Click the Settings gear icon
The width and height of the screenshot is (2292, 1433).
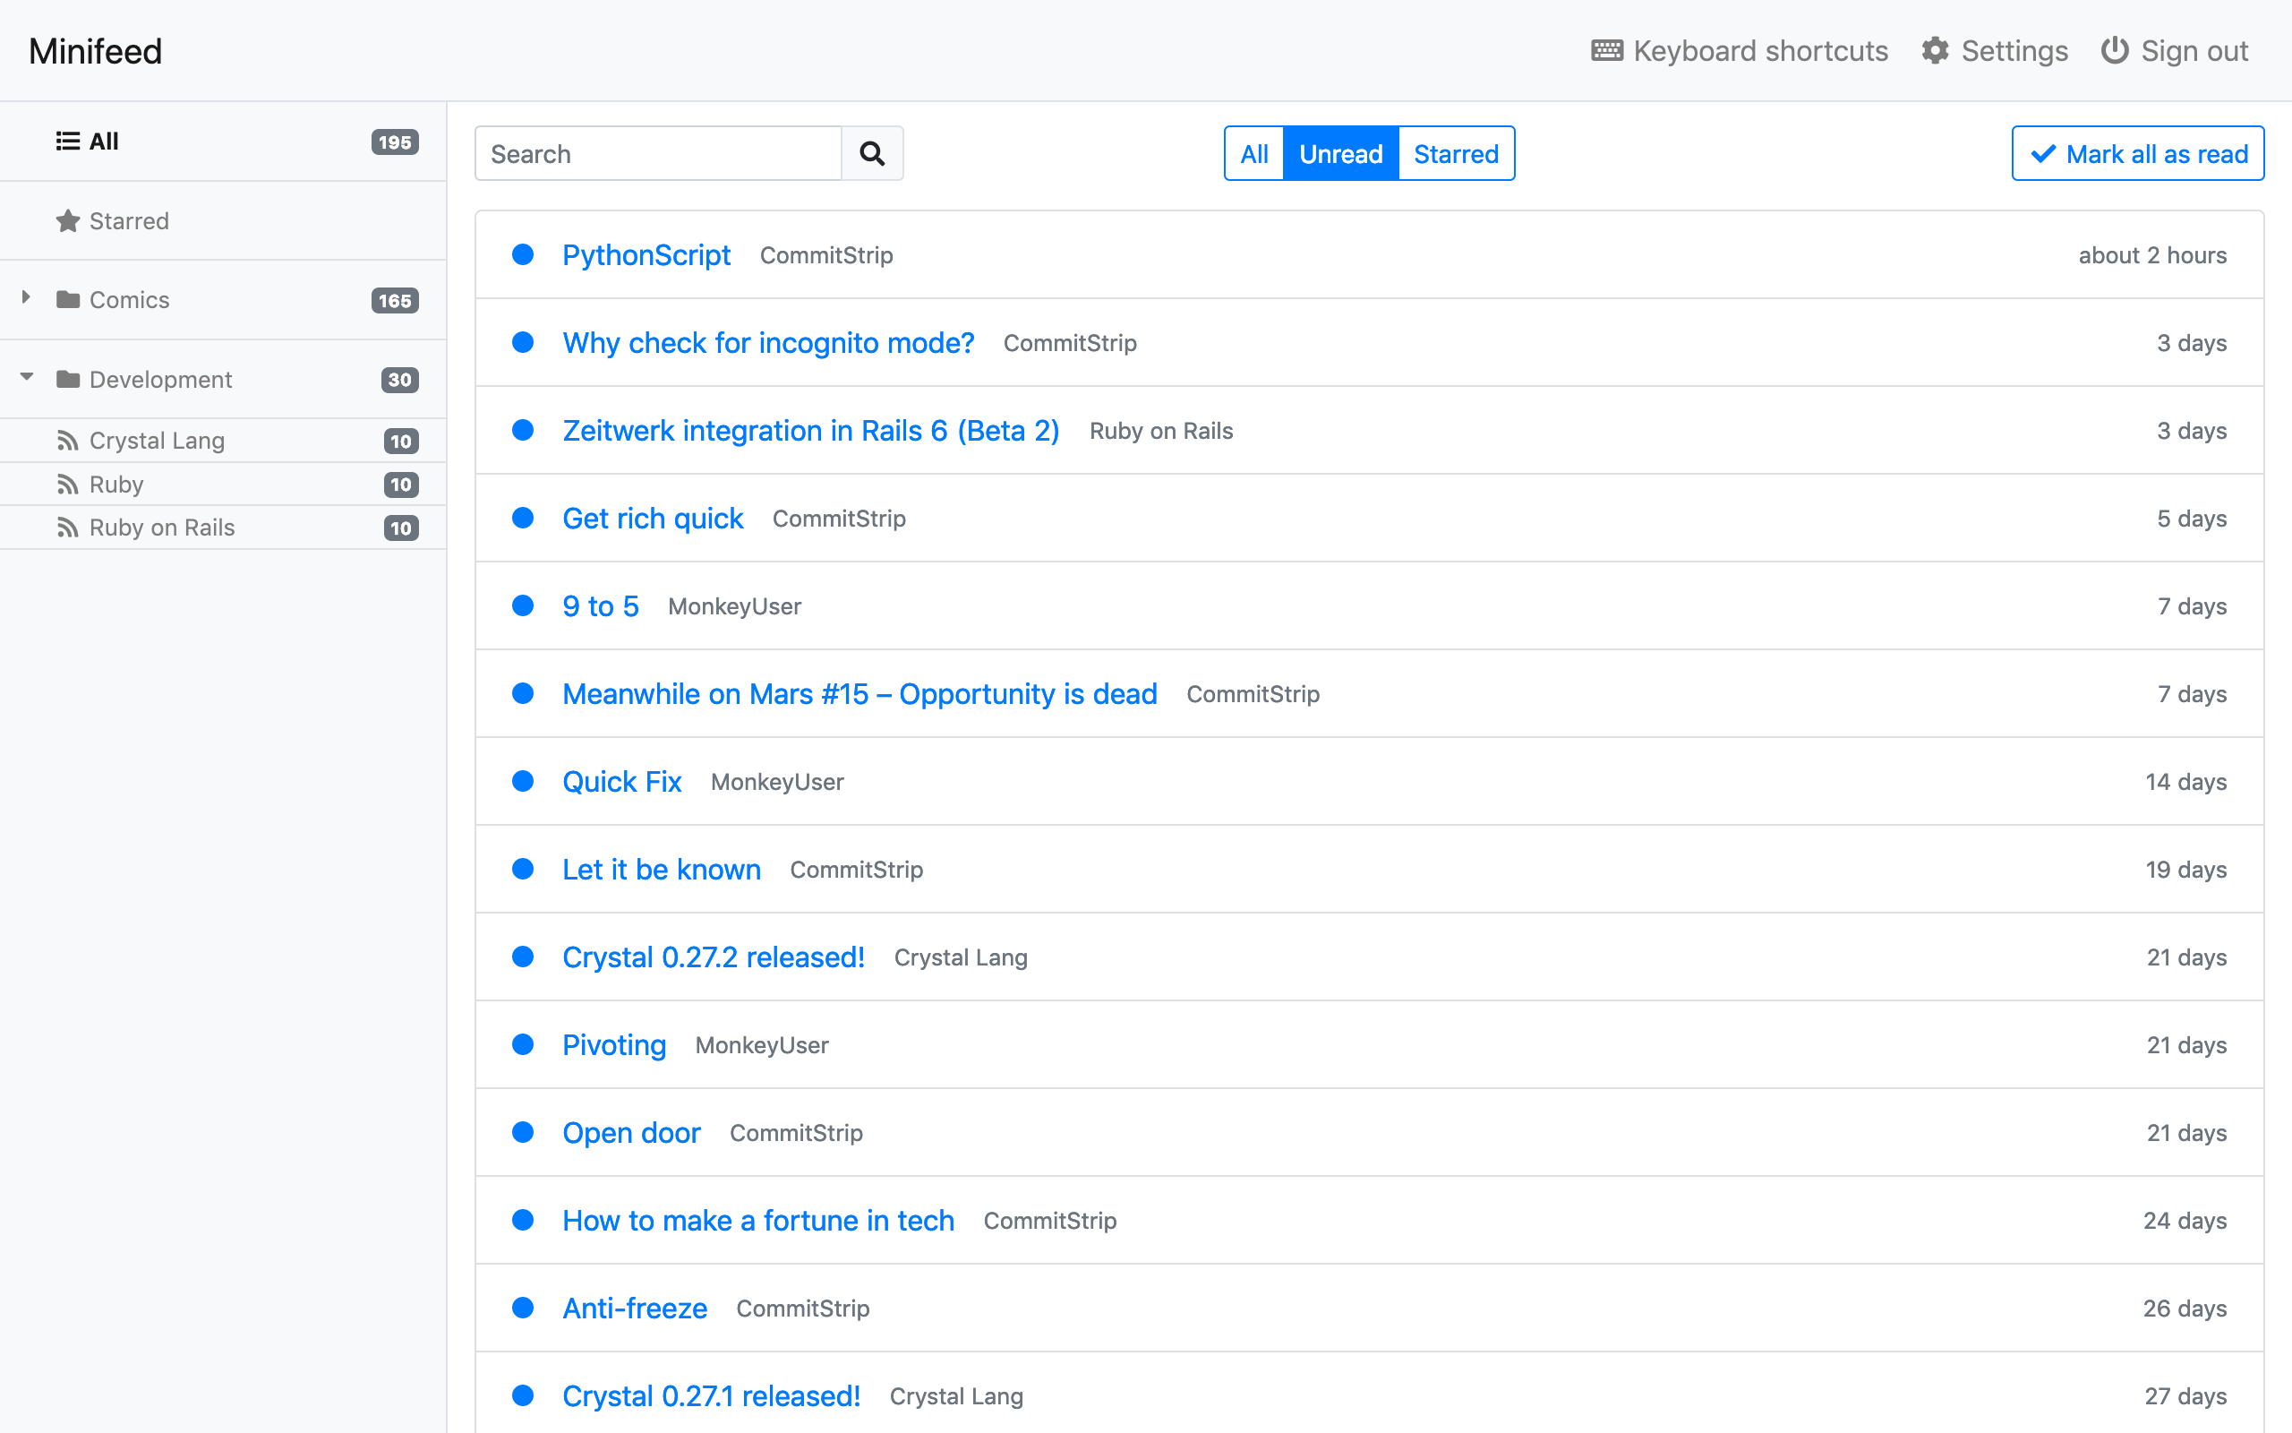coord(1934,50)
